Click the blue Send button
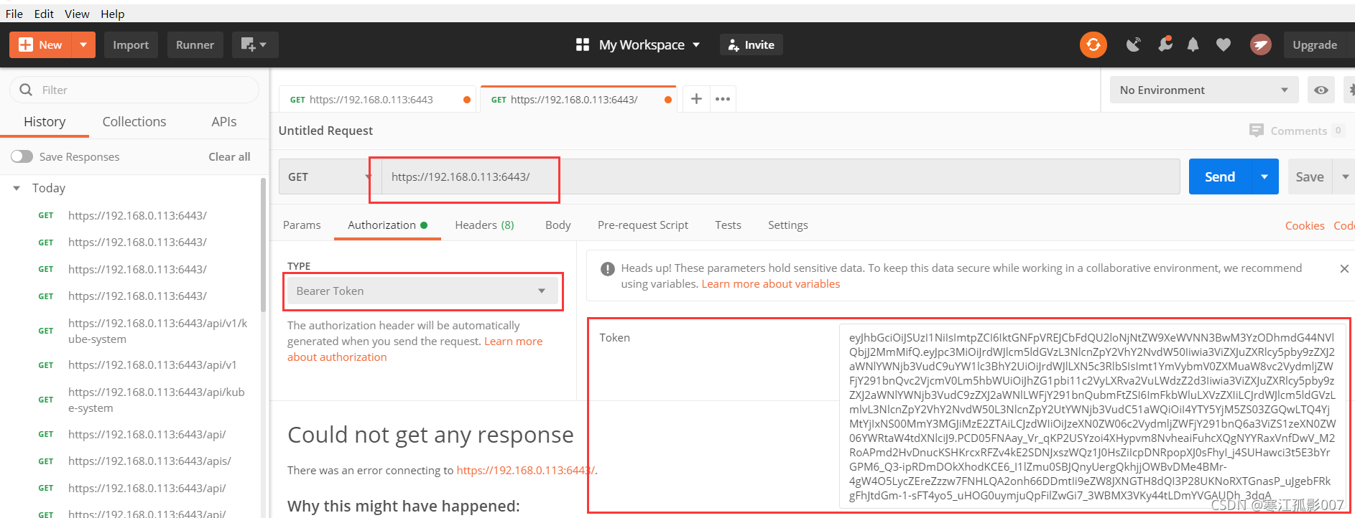1355x518 pixels. pyautogui.click(x=1220, y=176)
